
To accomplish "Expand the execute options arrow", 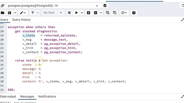I will (82, 13).
